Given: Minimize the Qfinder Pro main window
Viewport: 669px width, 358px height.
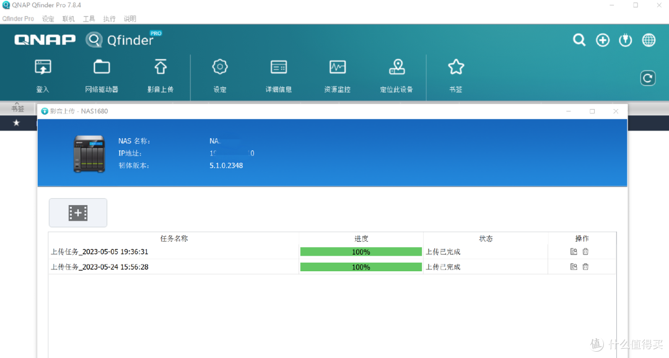Looking at the screenshot, I should click(612, 5).
